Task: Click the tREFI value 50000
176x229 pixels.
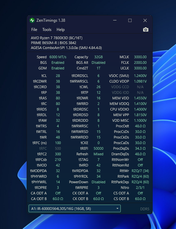Action: tap(98, 148)
